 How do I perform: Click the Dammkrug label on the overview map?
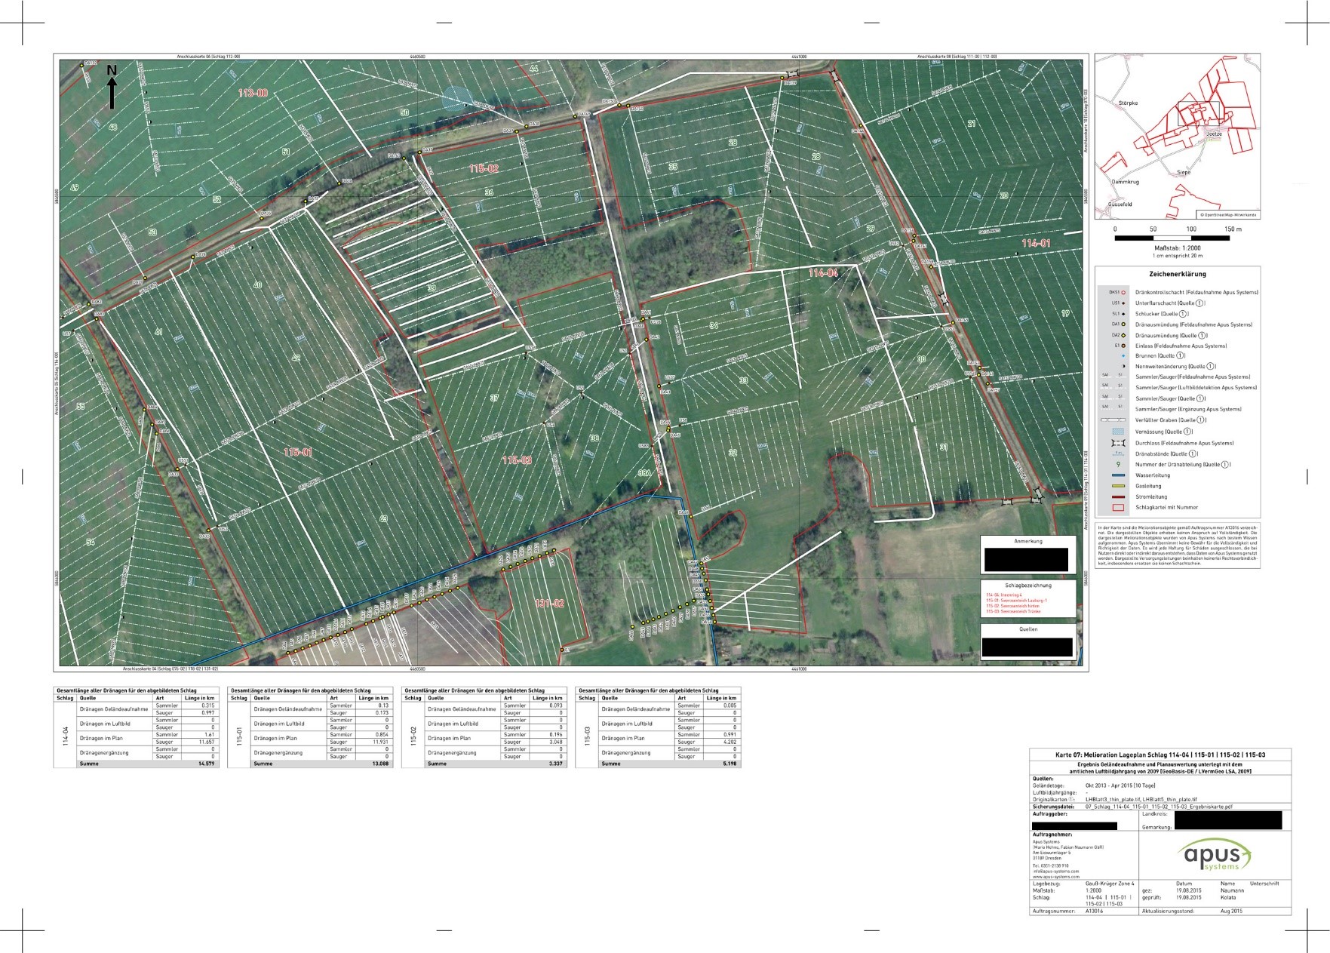(1125, 182)
